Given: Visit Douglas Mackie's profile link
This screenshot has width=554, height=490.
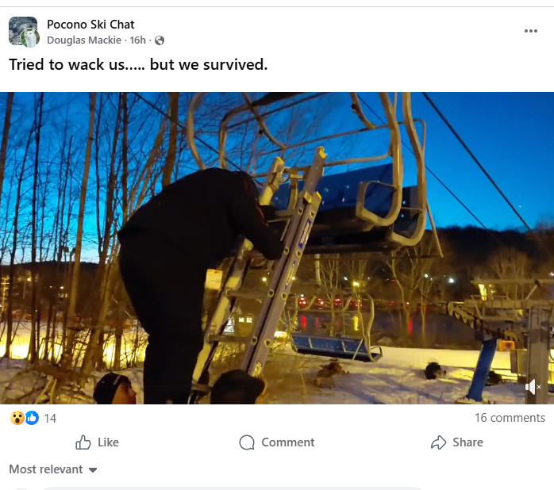Looking at the screenshot, I should 84,40.
